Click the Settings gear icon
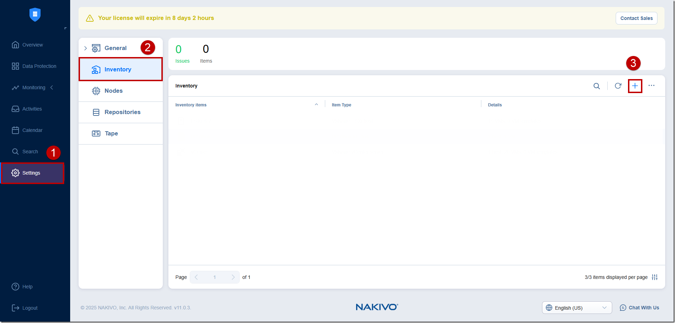675x323 pixels. (x=15, y=173)
